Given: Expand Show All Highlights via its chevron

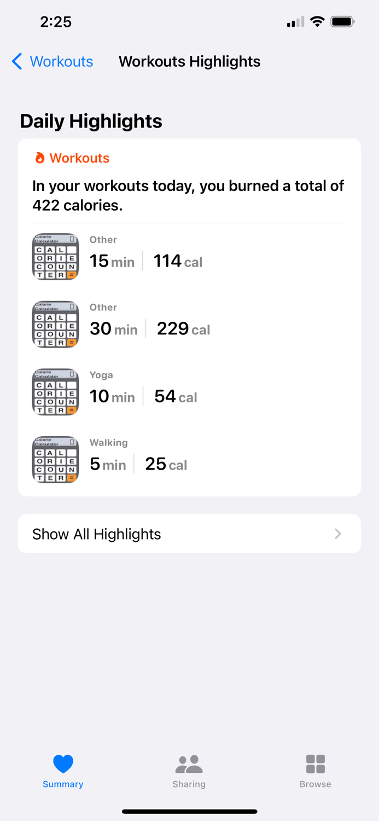Looking at the screenshot, I should [337, 534].
